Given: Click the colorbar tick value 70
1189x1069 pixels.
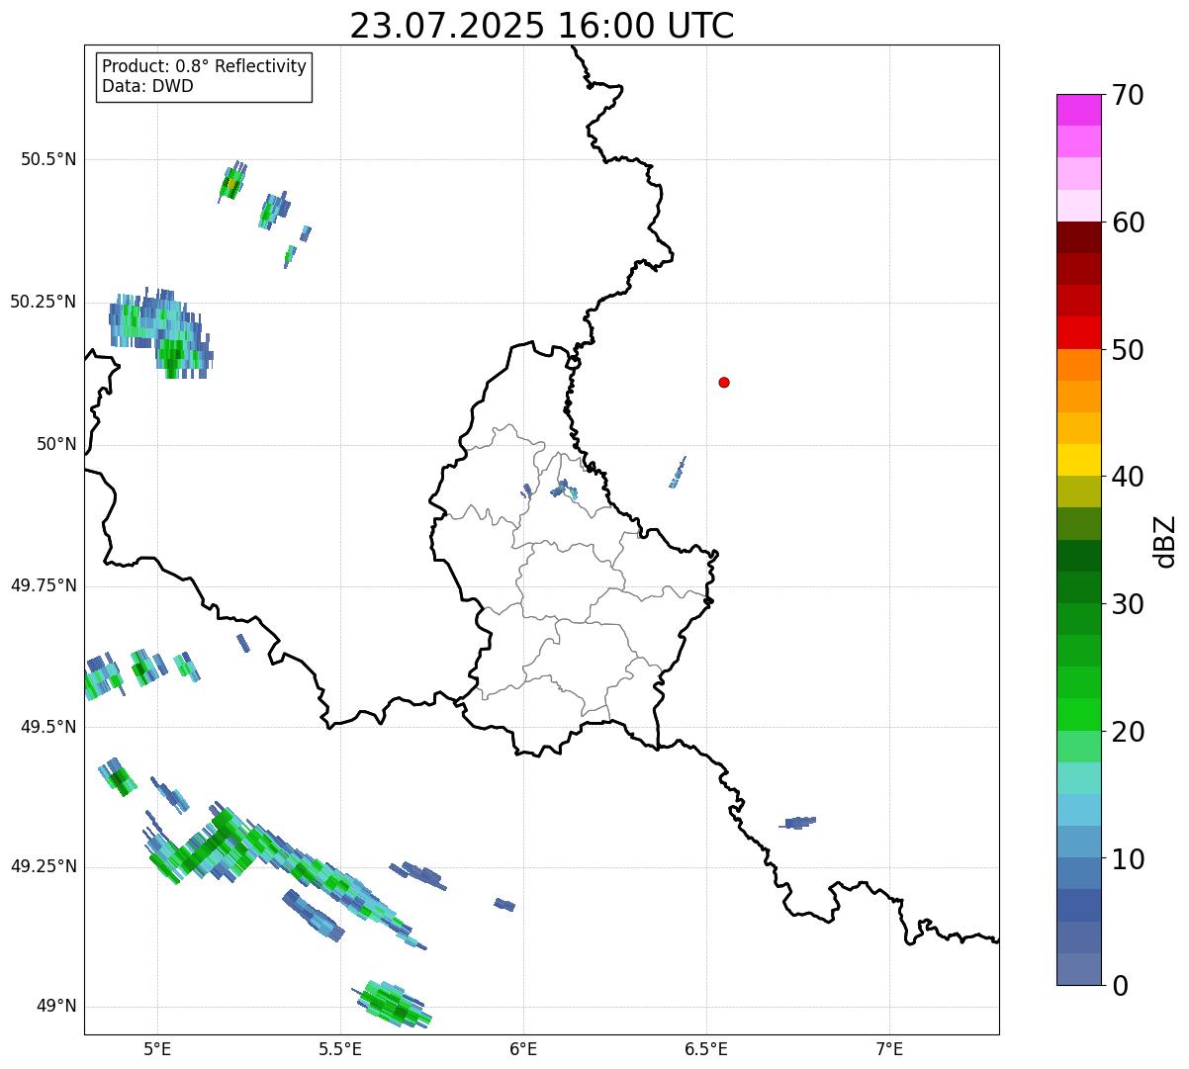Looking at the screenshot, I should tap(1128, 95).
